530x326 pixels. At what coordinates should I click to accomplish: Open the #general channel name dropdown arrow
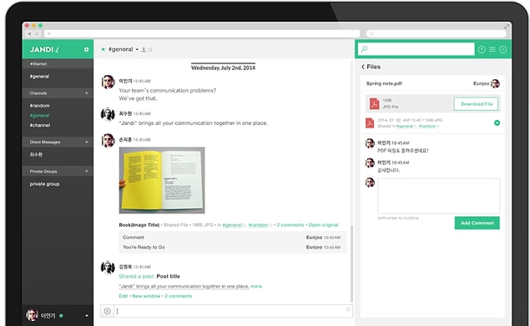(137, 50)
